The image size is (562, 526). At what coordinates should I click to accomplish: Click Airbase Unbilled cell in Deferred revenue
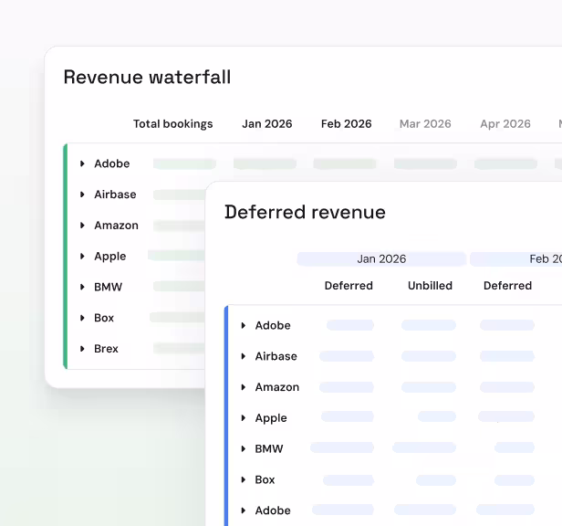(x=429, y=356)
